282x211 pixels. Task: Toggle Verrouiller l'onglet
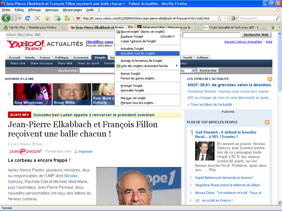[x=147, y=90]
